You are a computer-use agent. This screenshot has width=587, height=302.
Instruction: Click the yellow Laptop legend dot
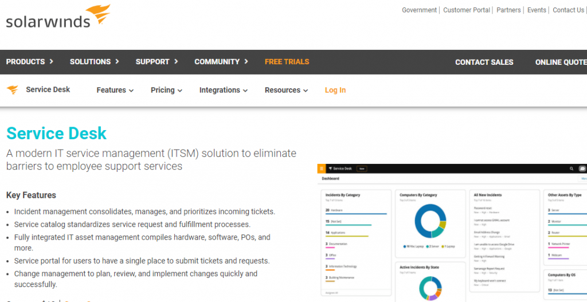(x=443, y=246)
